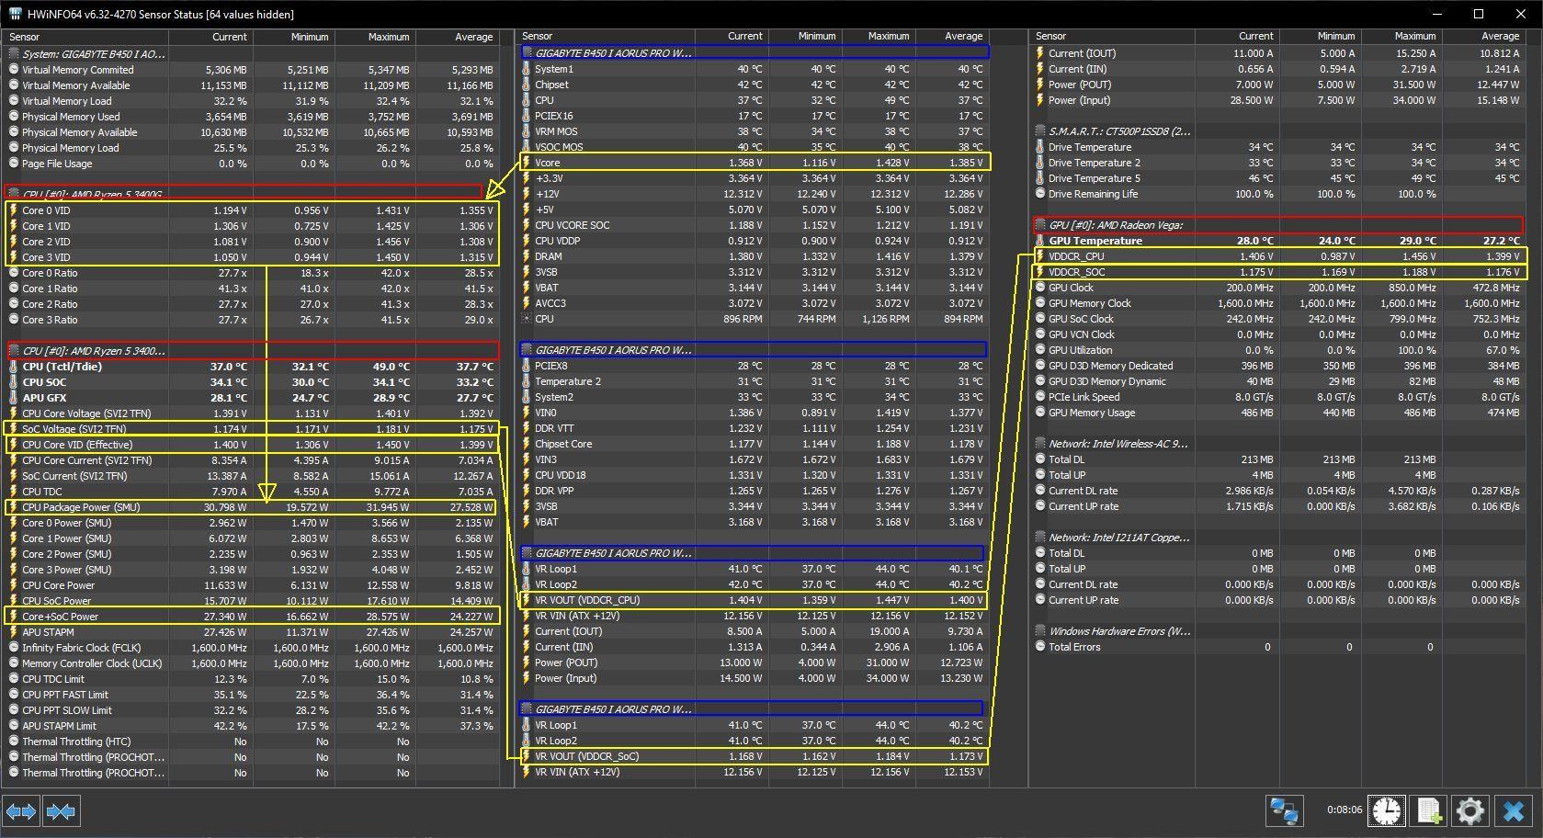Click right panel Sensor column header
1543x838 pixels.
point(1112,37)
